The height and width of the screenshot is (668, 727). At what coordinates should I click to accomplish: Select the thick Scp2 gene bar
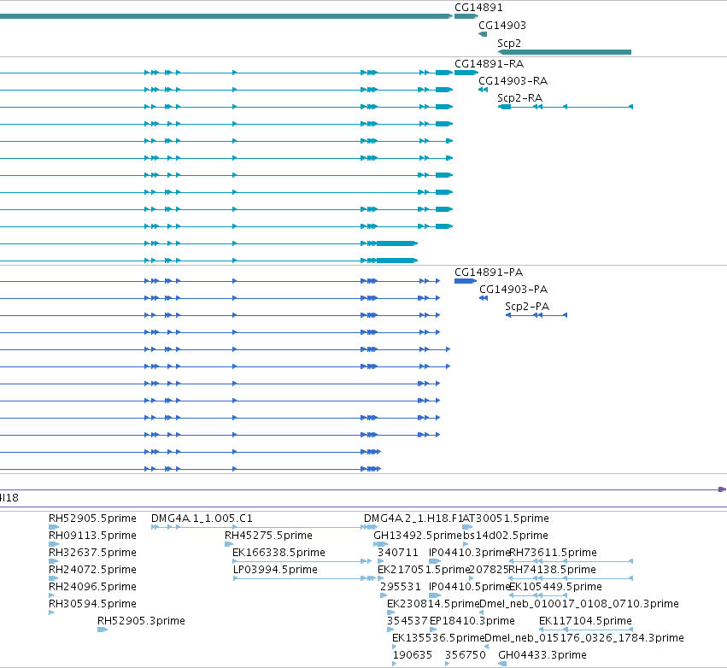(565, 52)
